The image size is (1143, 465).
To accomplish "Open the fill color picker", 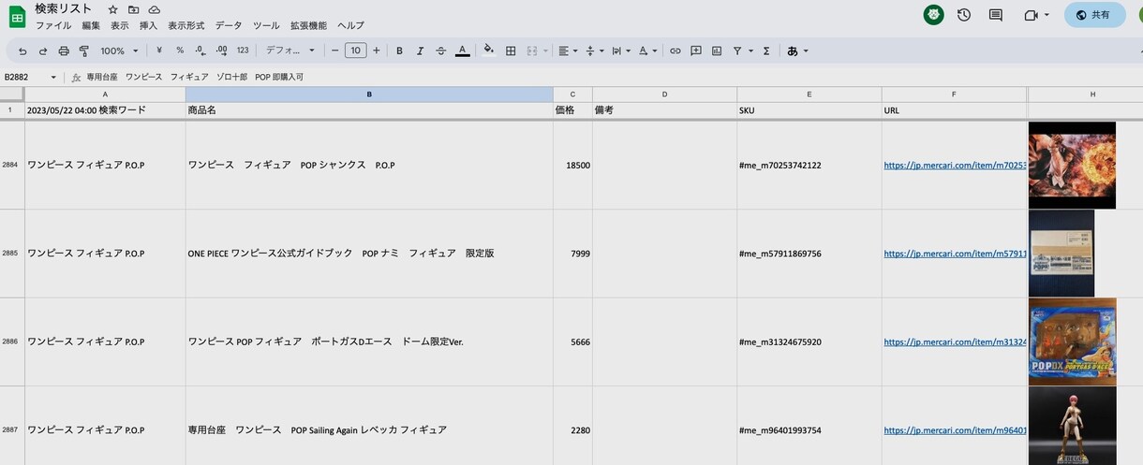I will point(488,51).
